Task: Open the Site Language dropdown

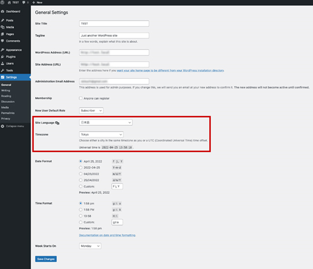Action: pos(105,123)
